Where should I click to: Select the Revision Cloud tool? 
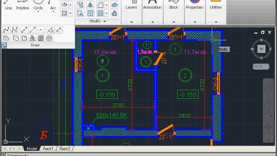[16, 38]
